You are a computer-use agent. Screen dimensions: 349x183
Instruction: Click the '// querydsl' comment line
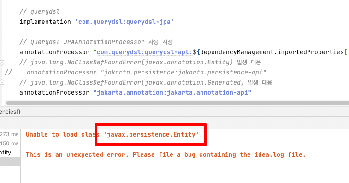[x=39, y=11]
